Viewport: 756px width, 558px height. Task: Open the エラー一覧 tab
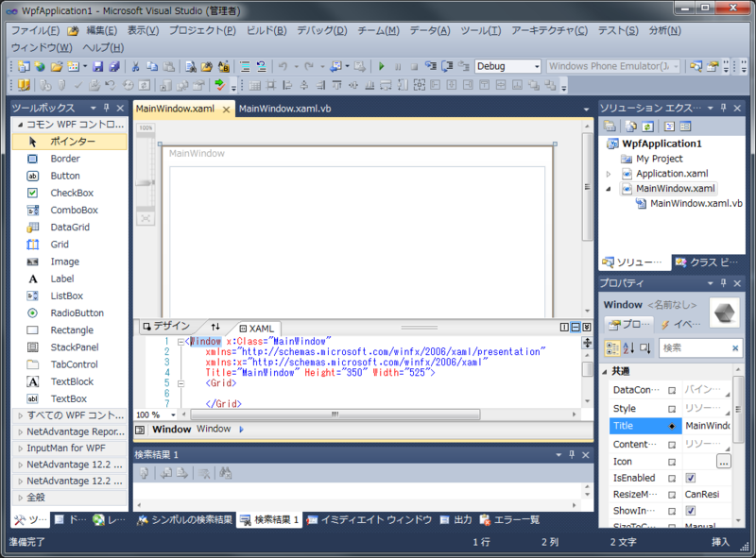[509, 520]
